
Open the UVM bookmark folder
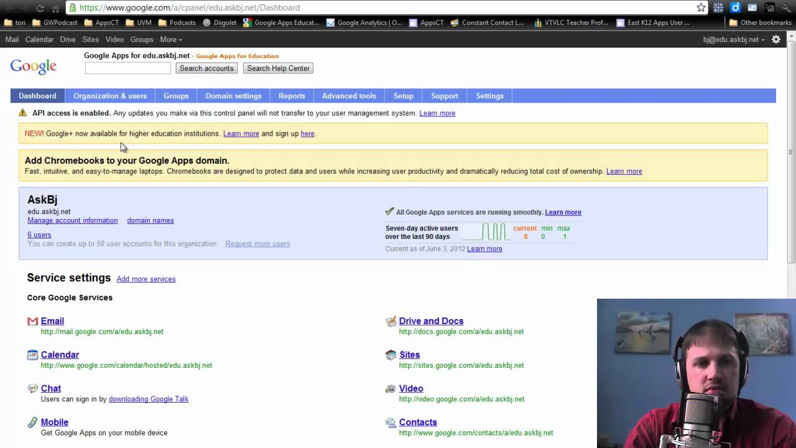point(138,22)
